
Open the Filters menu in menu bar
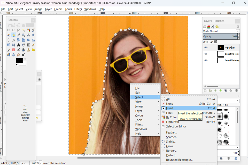(78, 9)
